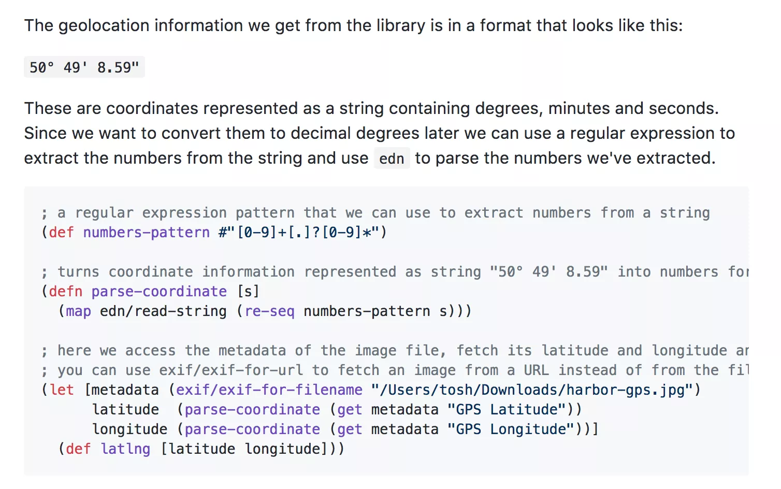Click the map function in the code
This screenshot has height=489, width=781.
(x=78, y=311)
